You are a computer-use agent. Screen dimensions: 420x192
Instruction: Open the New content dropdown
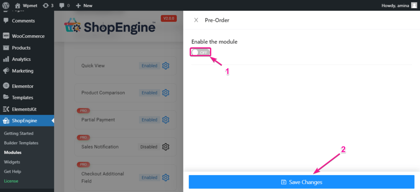(x=84, y=5)
